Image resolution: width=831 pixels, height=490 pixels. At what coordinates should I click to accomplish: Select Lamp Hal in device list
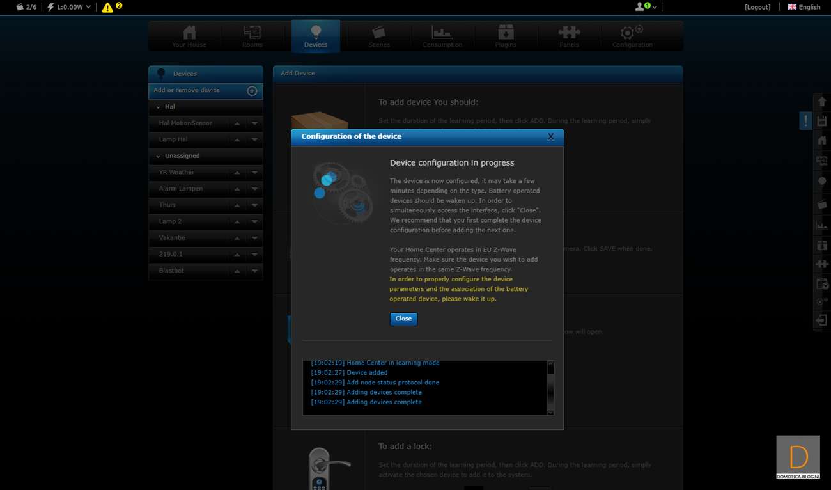[173, 139]
